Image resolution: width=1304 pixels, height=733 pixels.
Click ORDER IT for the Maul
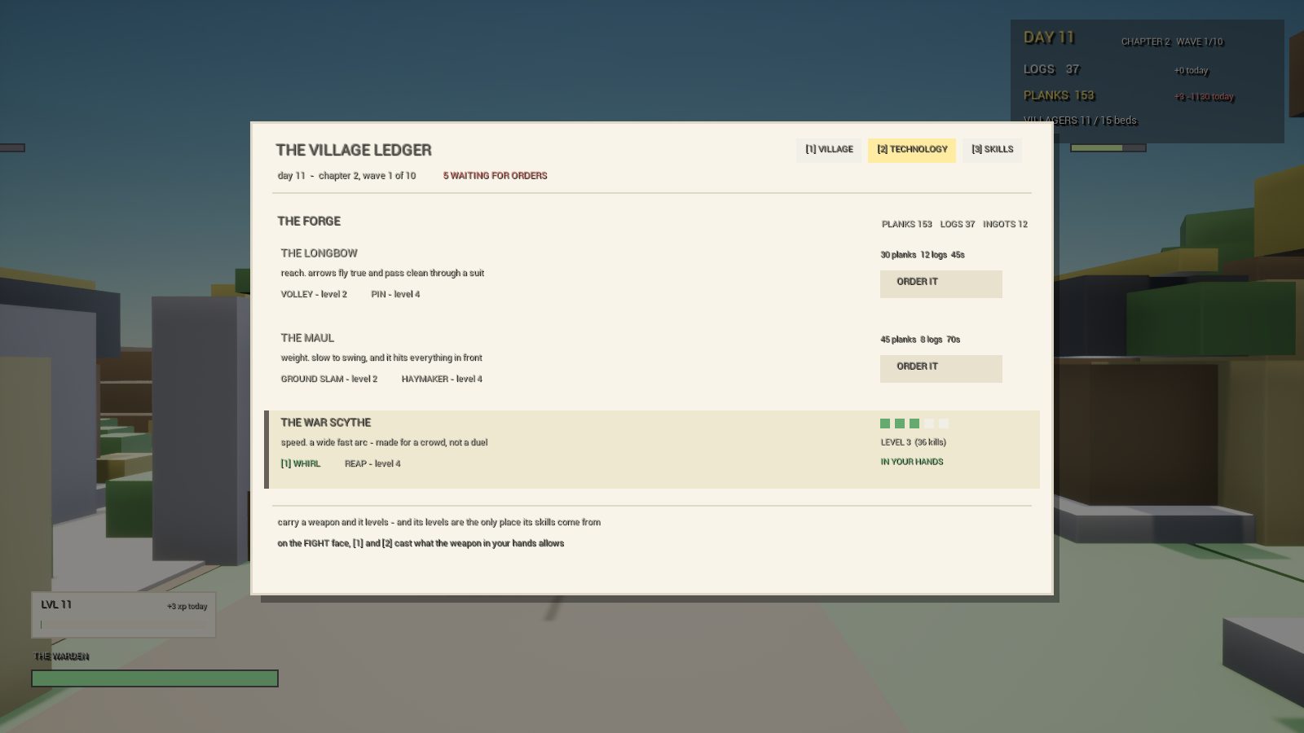click(x=941, y=368)
